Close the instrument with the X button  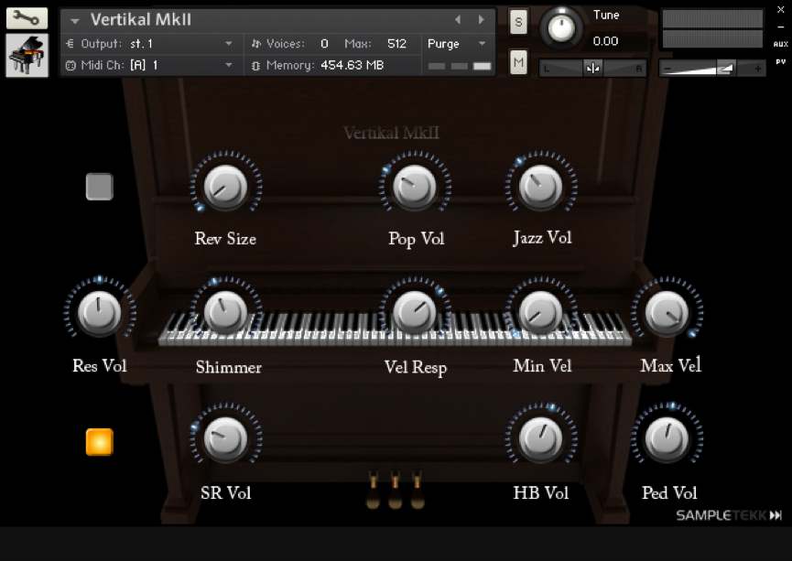pos(780,9)
